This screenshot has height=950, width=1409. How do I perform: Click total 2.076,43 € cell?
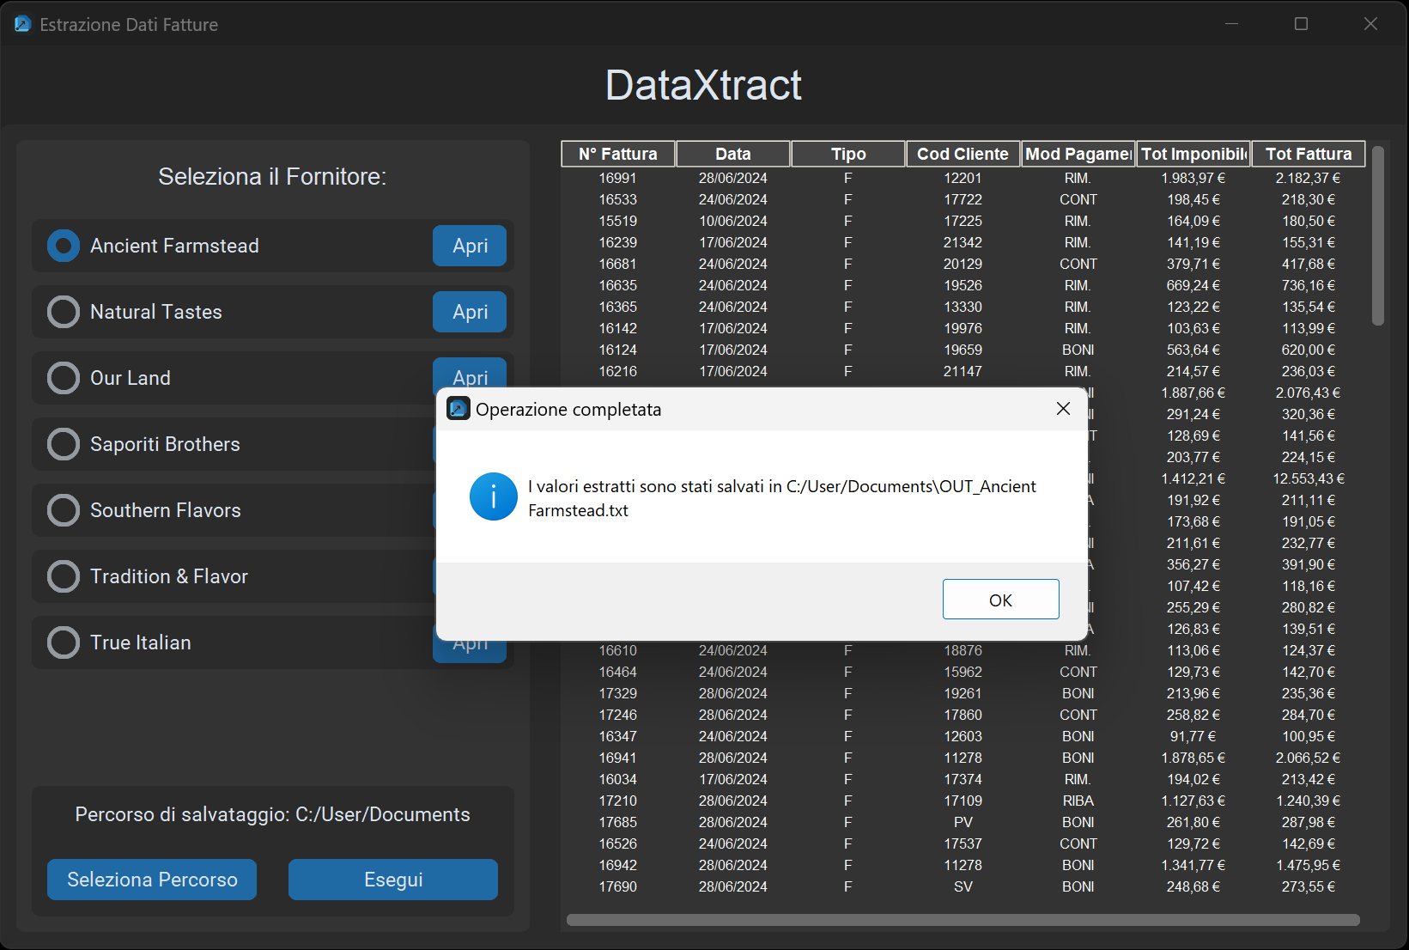pos(1309,393)
